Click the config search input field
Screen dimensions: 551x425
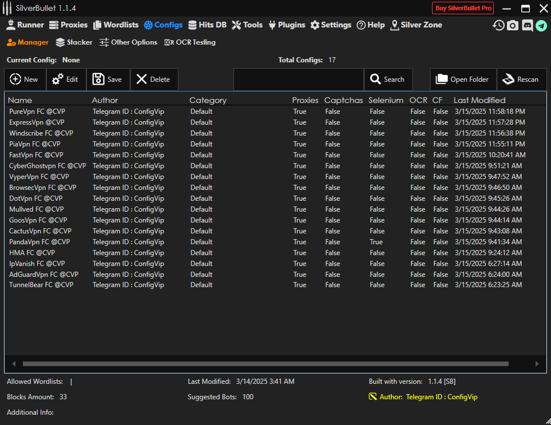298,80
